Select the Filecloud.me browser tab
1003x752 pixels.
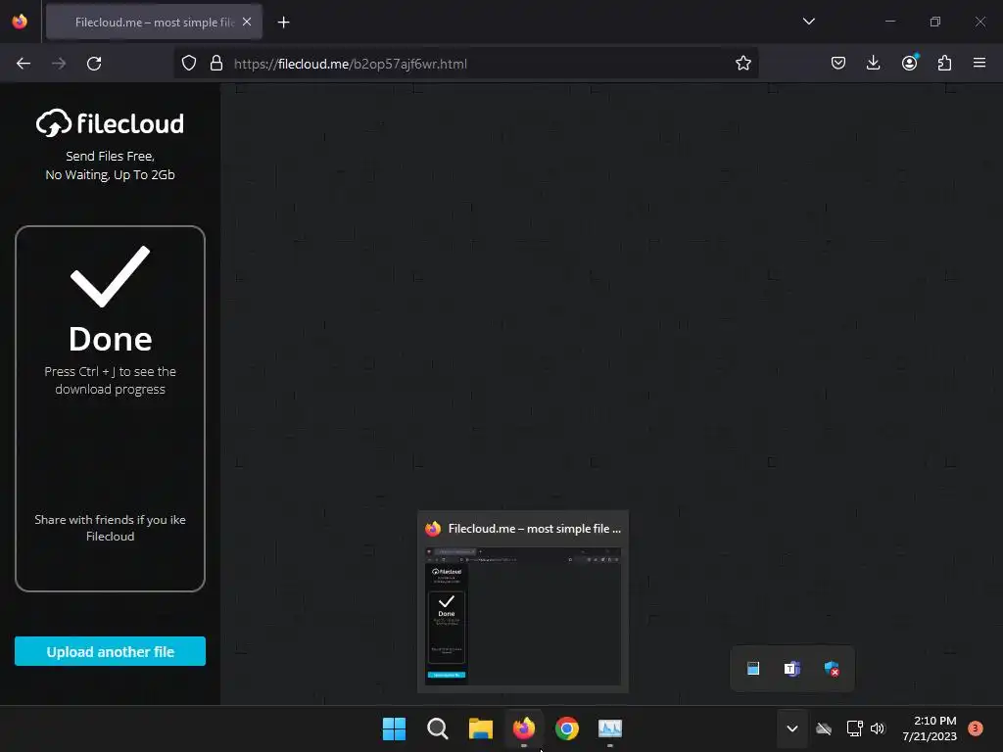pos(154,22)
